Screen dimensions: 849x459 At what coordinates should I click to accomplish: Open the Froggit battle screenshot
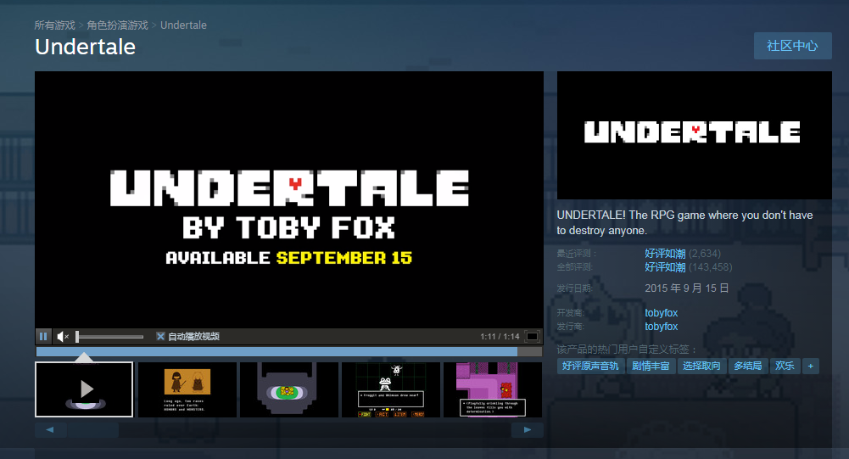click(x=391, y=389)
